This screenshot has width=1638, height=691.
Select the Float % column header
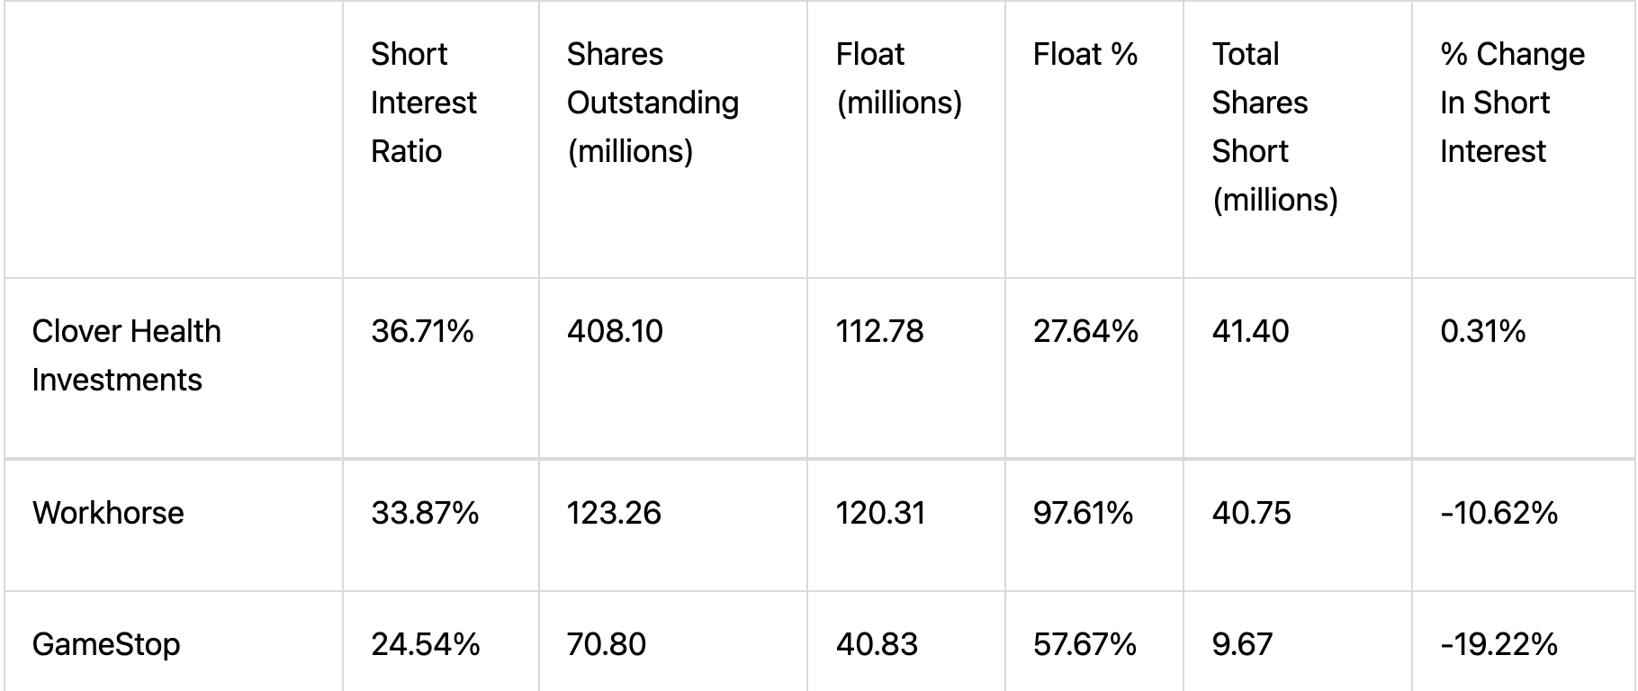tap(1084, 54)
